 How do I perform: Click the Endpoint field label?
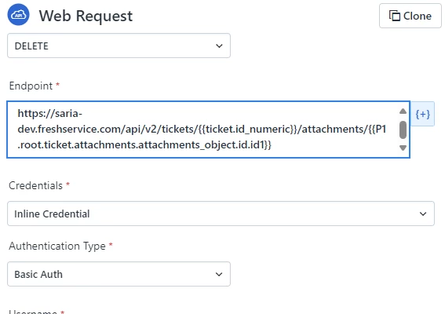coord(31,86)
